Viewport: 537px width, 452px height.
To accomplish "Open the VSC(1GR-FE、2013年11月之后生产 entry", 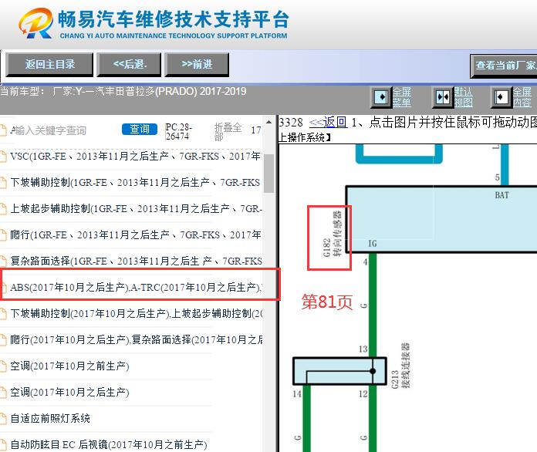I will point(135,156).
